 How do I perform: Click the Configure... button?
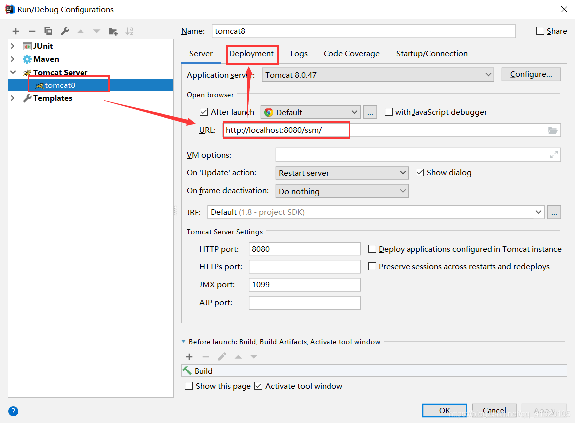click(x=531, y=74)
